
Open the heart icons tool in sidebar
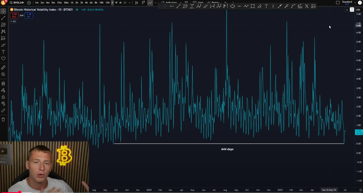[x=3, y=59]
